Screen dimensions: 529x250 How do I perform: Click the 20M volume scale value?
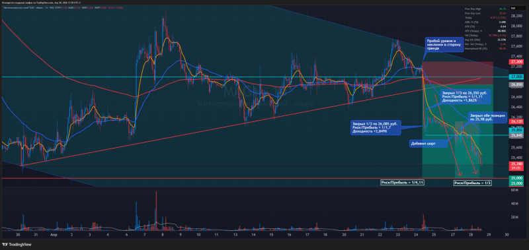pos(515,217)
